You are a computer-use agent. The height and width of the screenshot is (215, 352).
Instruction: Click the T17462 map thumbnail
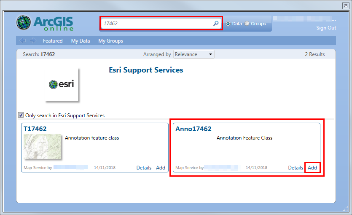click(x=42, y=147)
